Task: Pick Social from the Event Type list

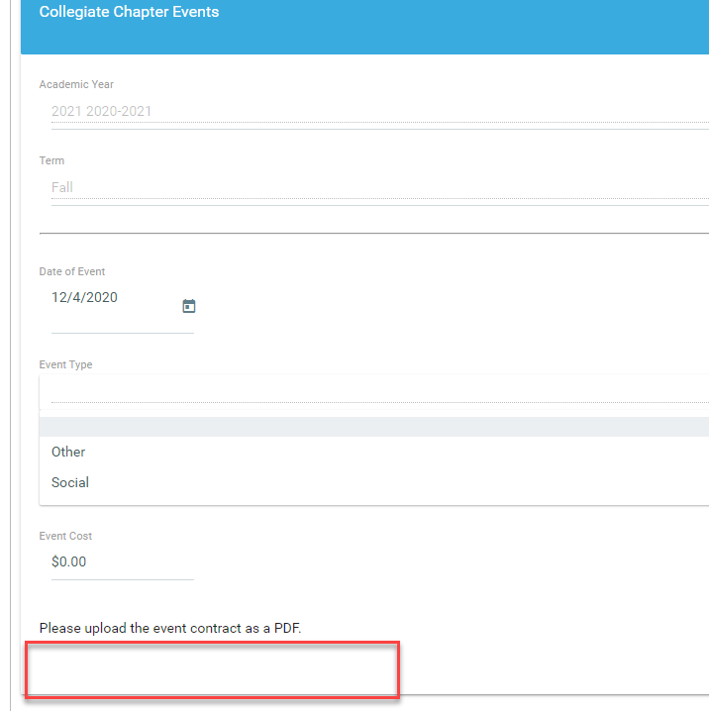Action: [70, 482]
